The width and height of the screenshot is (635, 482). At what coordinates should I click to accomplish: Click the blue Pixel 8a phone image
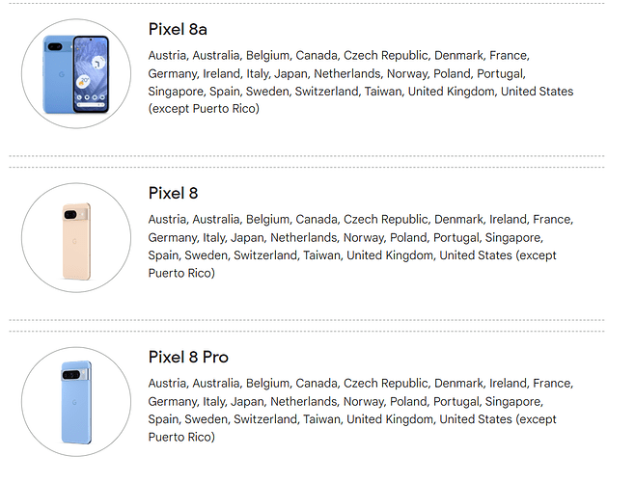75,74
